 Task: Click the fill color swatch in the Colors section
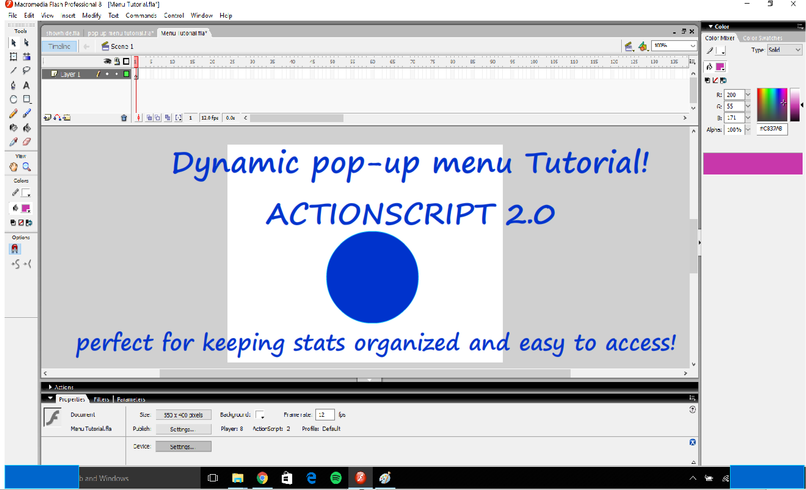click(26, 208)
